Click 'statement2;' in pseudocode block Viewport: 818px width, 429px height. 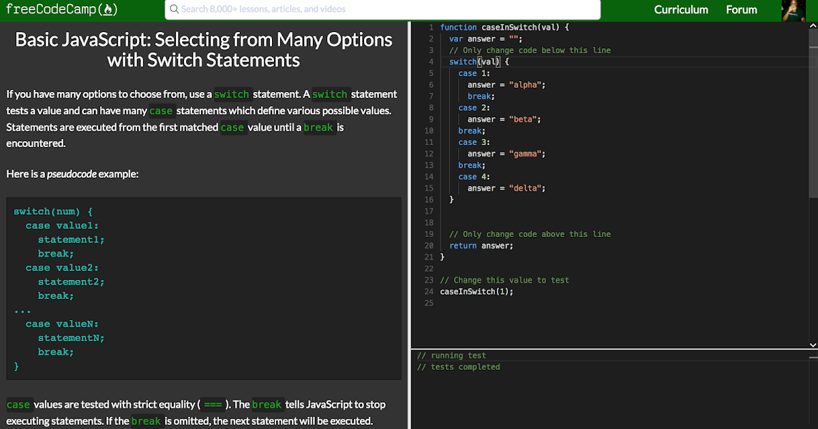tap(71, 282)
